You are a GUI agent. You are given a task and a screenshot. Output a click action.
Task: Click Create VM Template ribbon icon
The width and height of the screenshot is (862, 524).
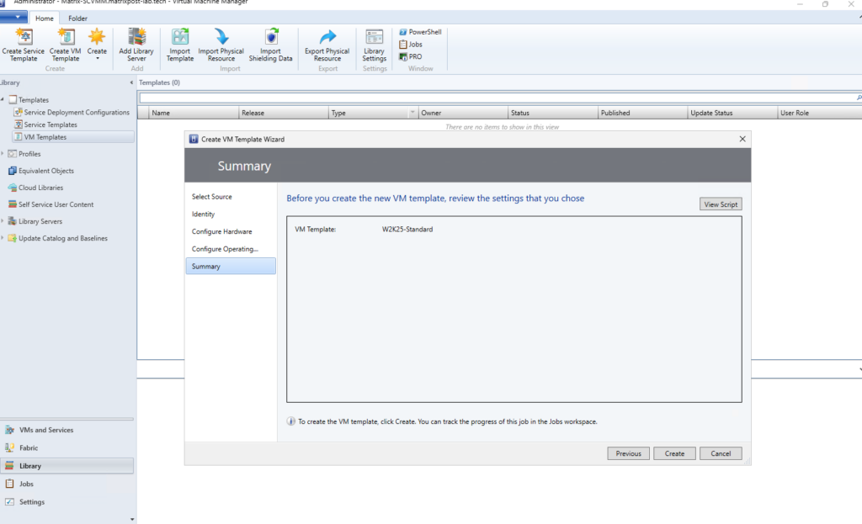pyautogui.click(x=66, y=45)
